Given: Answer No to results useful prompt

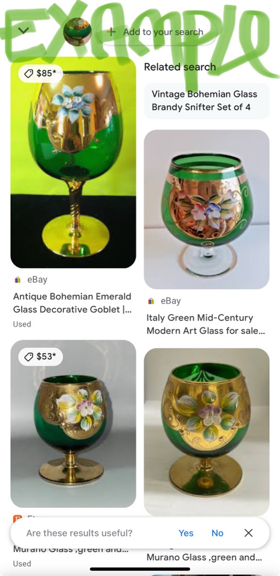Looking at the screenshot, I should [217, 533].
